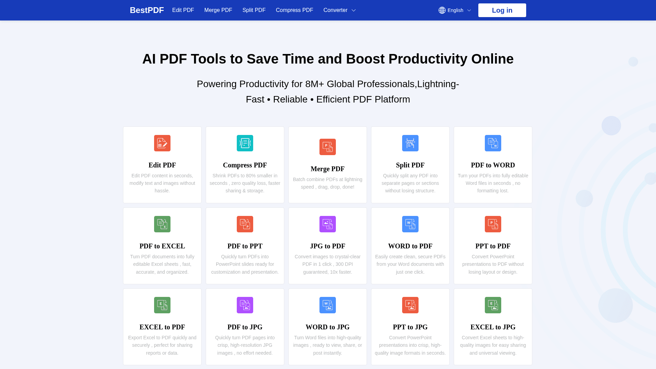Viewport: 656px width, 369px height.
Task: Open Merge PDF from the navigation bar
Action: tap(218, 10)
